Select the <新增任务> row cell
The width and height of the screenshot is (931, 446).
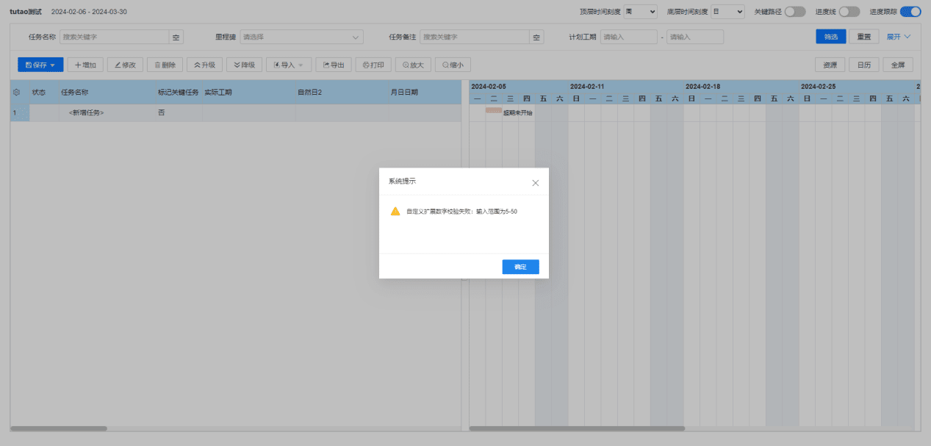coord(87,113)
